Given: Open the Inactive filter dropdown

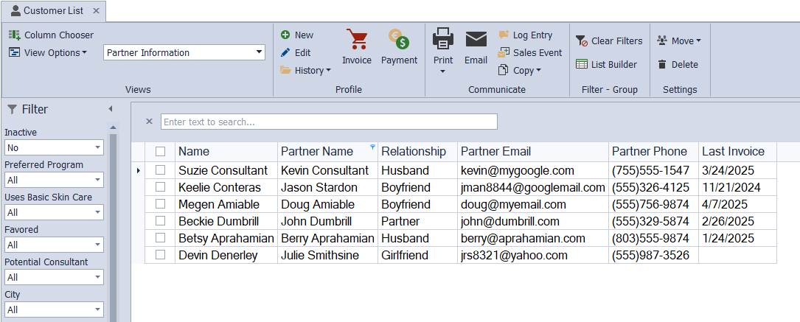Looking at the screenshot, I should tap(98, 147).
